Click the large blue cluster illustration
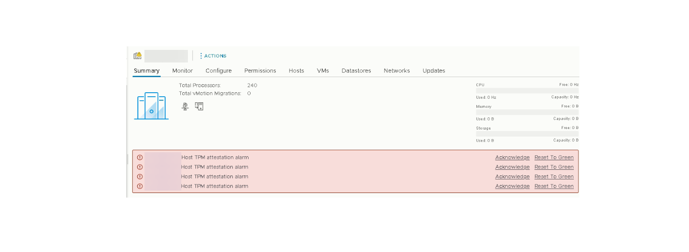The image size is (689, 252). 151,106
